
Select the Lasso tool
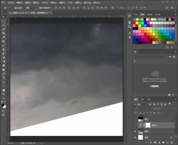pyautogui.click(x=4, y=25)
